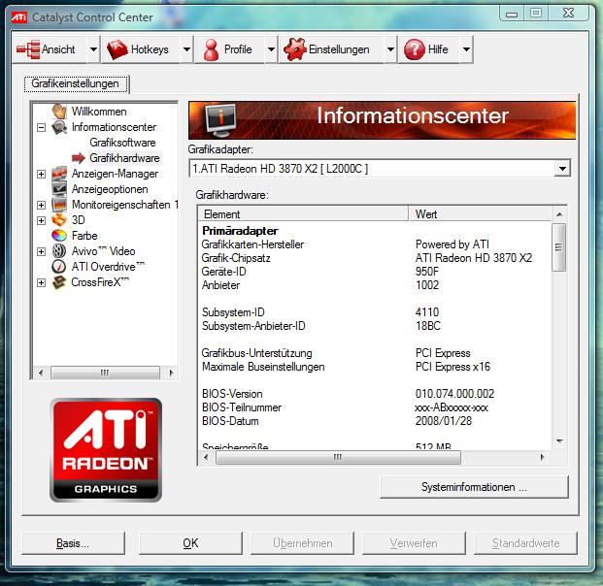Minimize the Catalyst Control Center window
The width and height of the screenshot is (603, 586).
(x=512, y=14)
